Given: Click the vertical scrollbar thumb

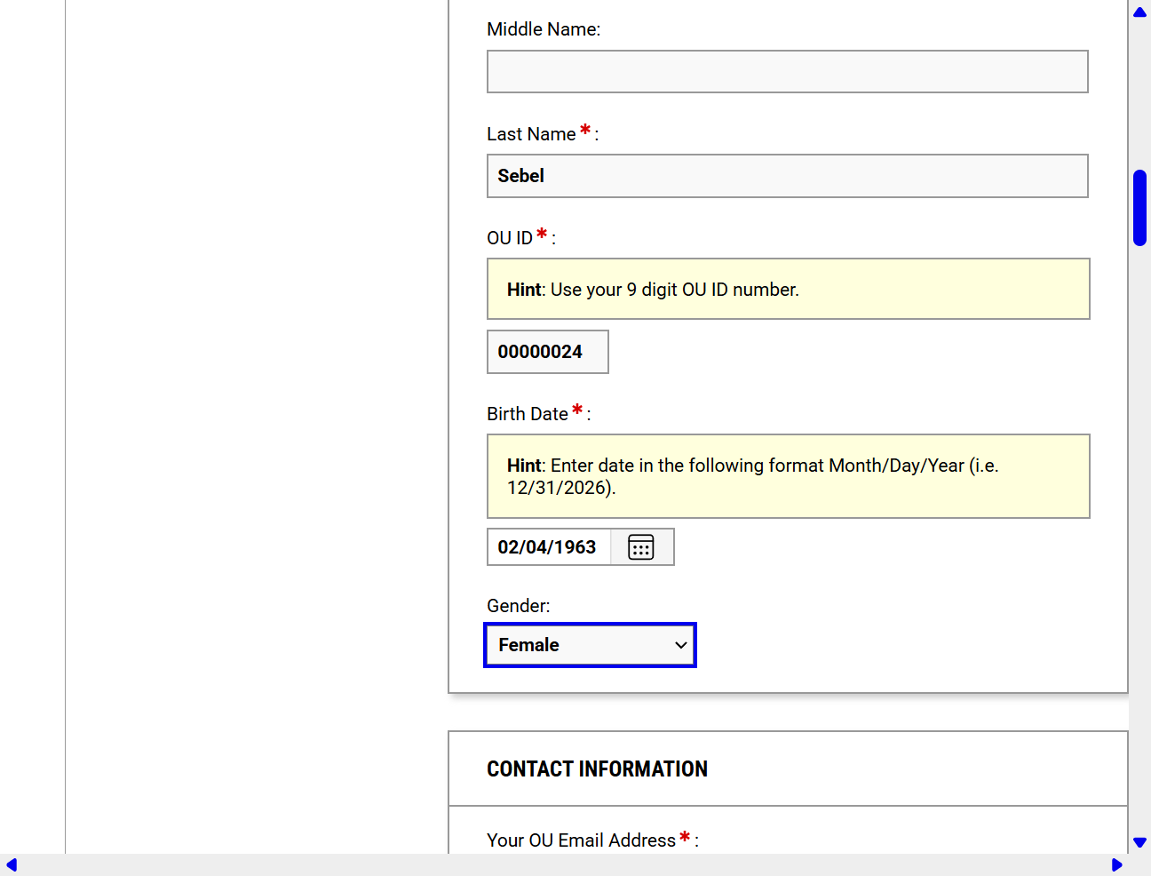Looking at the screenshot, I should [1139, 208].
